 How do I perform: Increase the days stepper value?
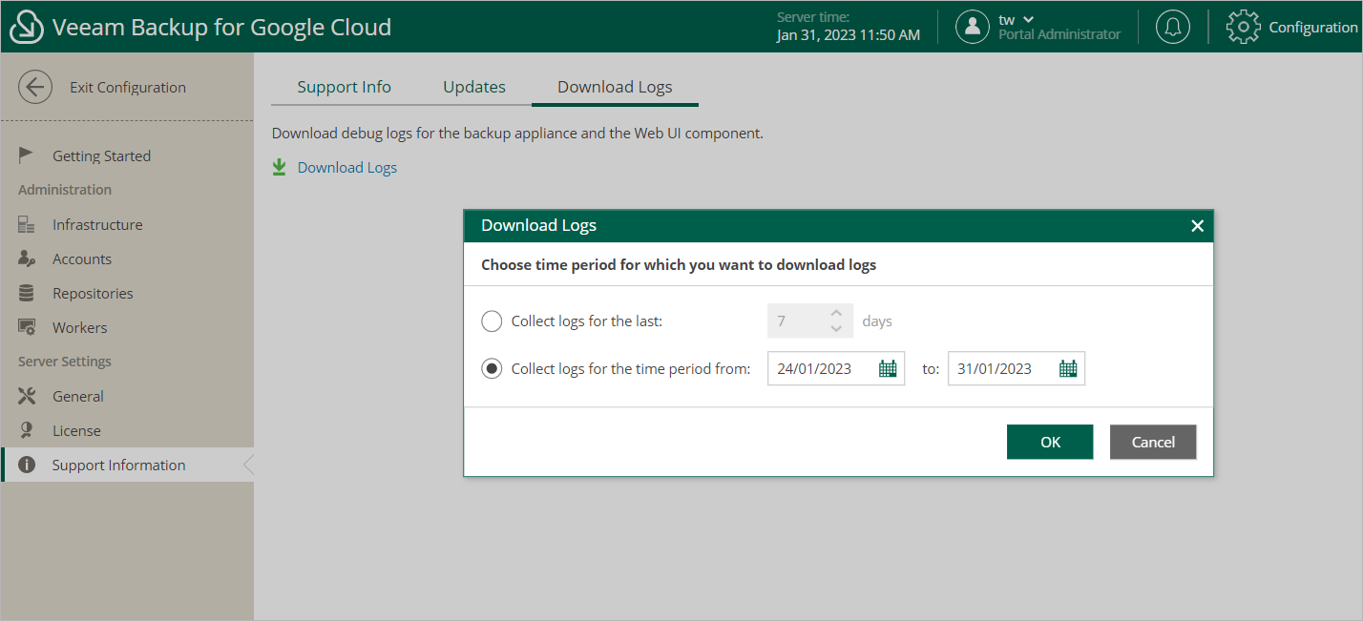tap(836, 313)
